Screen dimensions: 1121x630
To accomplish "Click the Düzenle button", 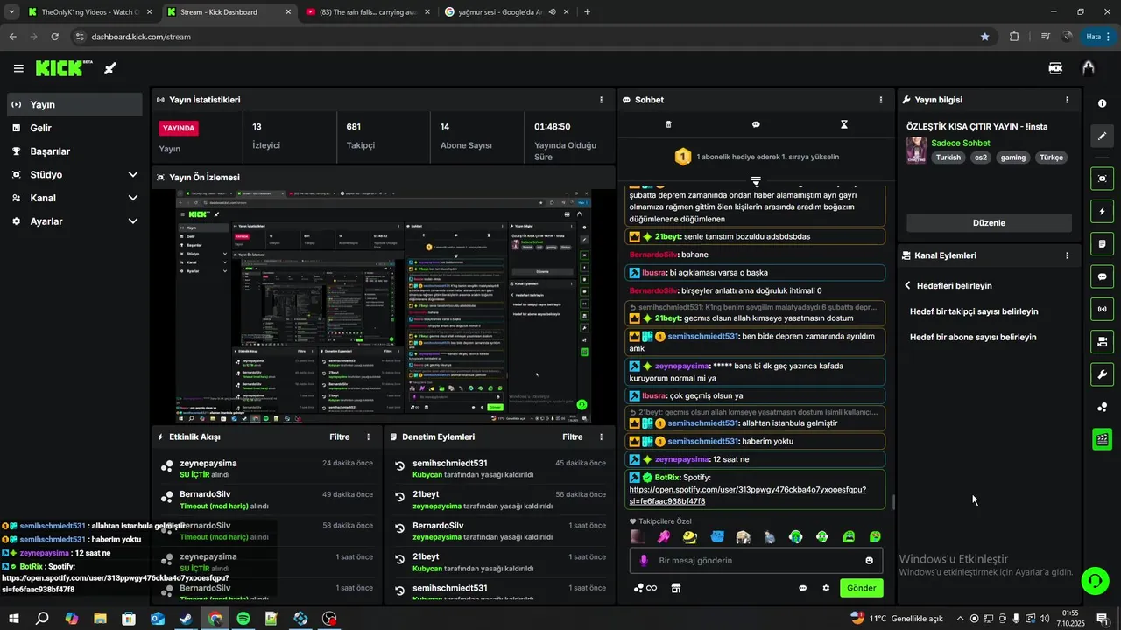I will 989,222.
